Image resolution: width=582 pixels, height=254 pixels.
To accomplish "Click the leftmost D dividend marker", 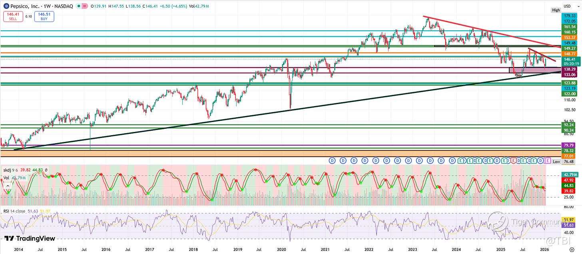I will (332, 161).
